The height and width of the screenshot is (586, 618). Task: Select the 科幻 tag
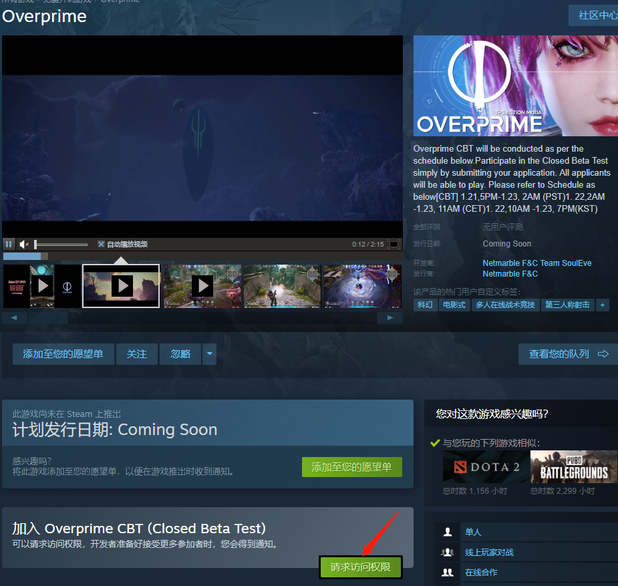tap(426, 305)
